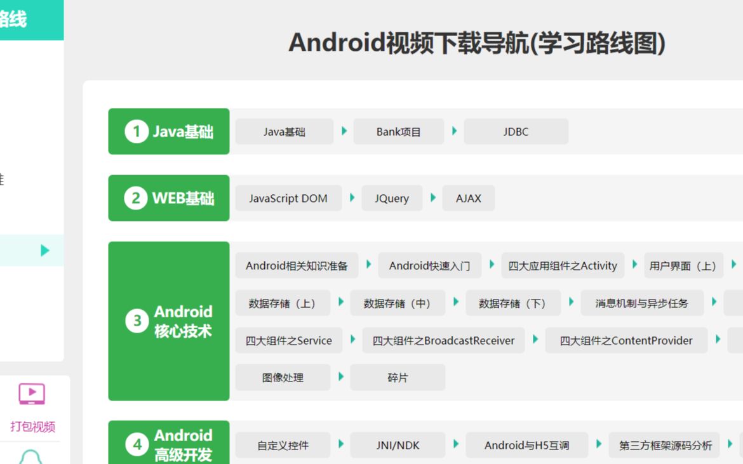Click the JDBC course button
The height and width of the screenshot is (464, 743).
pos(516,131)
